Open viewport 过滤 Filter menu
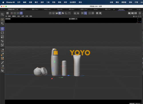The height and width of the screenshot is (104, 143). point(27,16)
